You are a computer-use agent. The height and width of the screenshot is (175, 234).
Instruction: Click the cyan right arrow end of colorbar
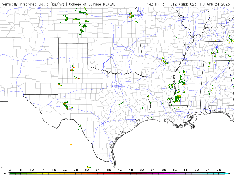coord(227,174)
